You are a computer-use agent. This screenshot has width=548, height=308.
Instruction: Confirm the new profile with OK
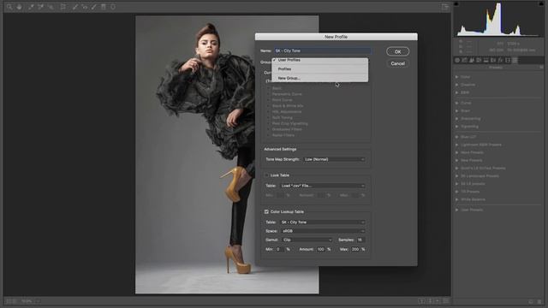[x=397, y=51]
